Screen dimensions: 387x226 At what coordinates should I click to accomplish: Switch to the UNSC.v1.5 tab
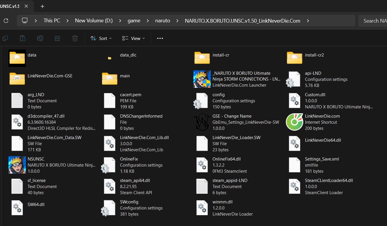click(10, 6)
